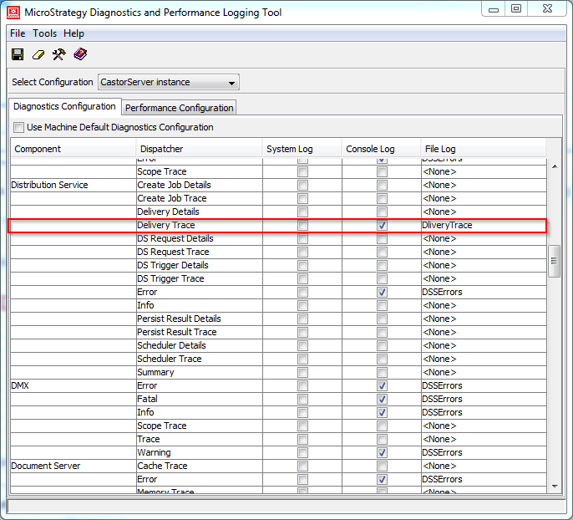573x520 pixels.
Task: Check System Log for Delivery Trace
Action: [x=302, y=225]
